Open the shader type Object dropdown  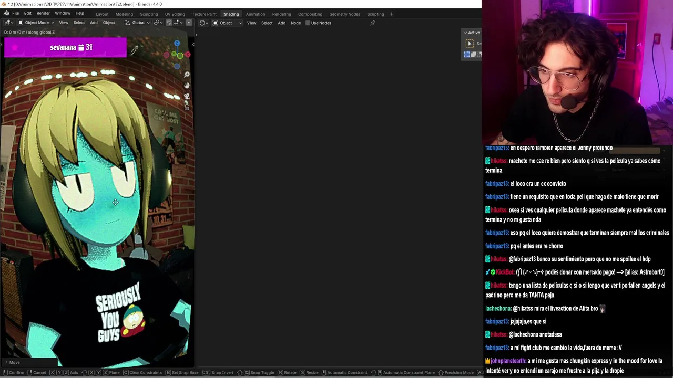point(227,23)
